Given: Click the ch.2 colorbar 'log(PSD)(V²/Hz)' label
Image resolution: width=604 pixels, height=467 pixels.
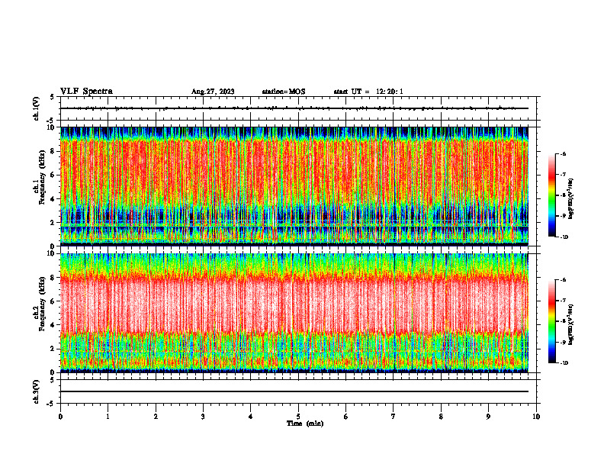Looking at the screenshot, I should 571,324.
